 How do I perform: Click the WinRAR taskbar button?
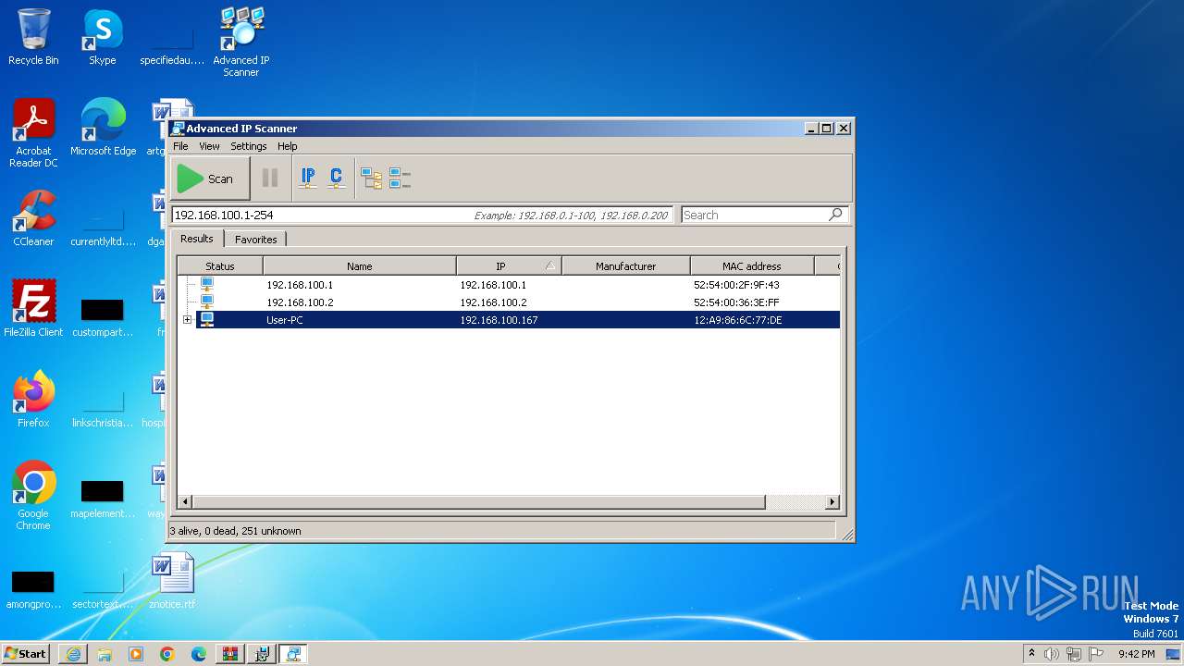[x=230, y=654]
